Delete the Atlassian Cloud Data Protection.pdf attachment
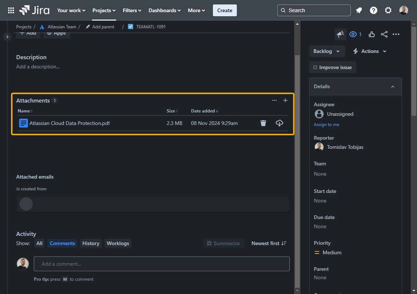Screen dimensions: 417x294 (x=263, y=123)
